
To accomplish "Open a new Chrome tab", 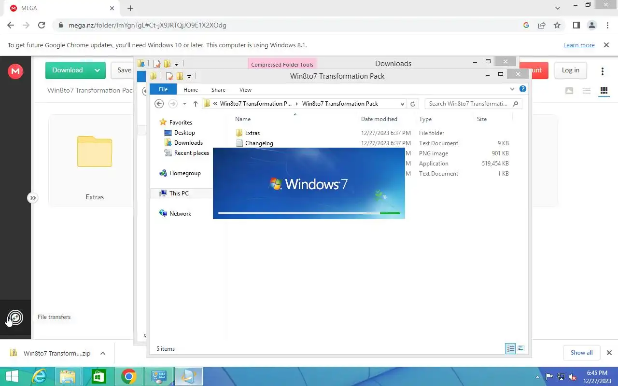I will [x=130, y=8].
